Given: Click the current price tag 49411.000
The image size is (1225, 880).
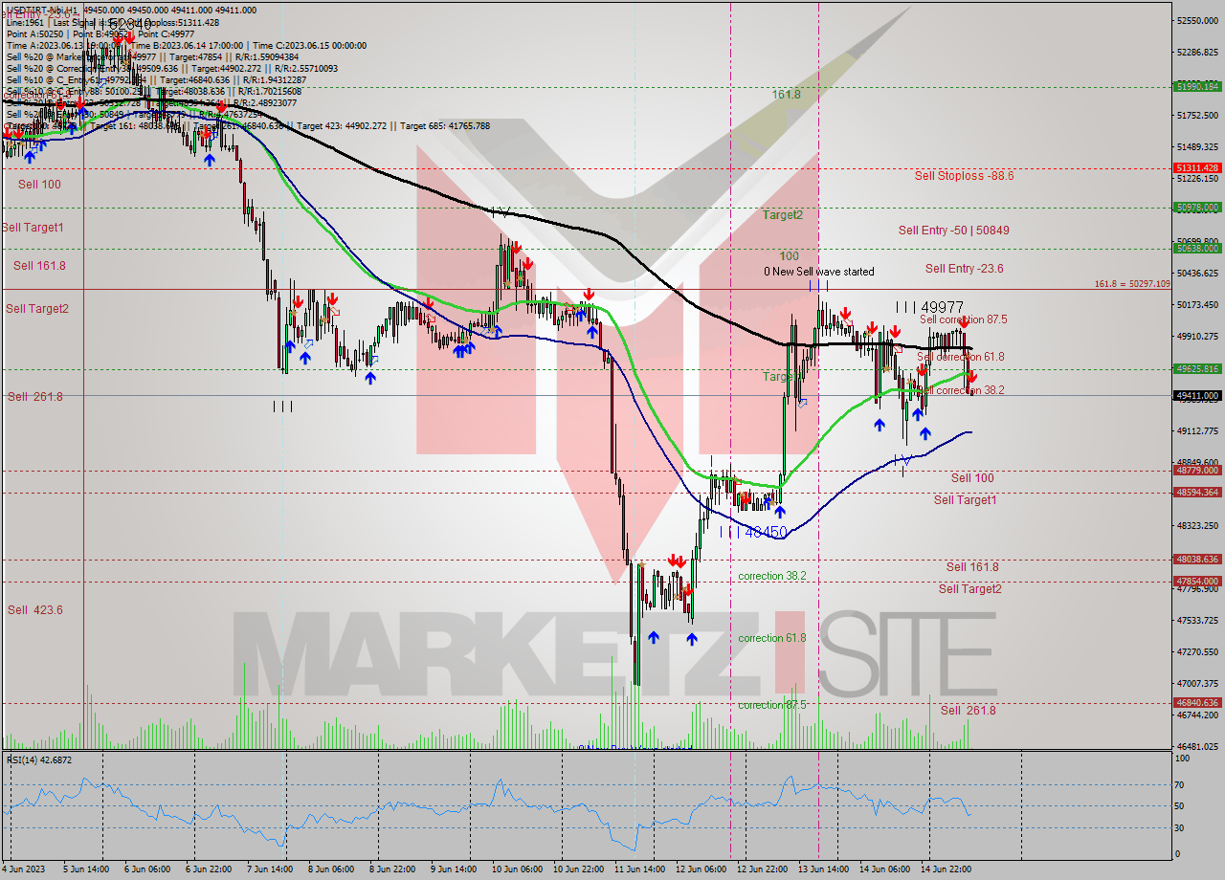Looking at the screenshot, I should tap(1197, 395).
